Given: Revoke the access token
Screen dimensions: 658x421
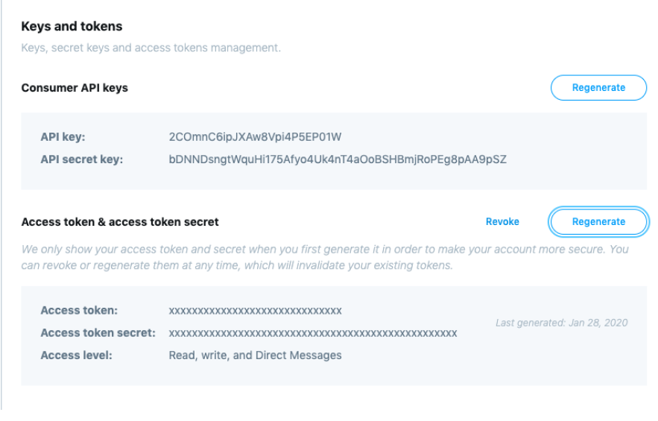Looking at the screenshot, I should point(502,221).
